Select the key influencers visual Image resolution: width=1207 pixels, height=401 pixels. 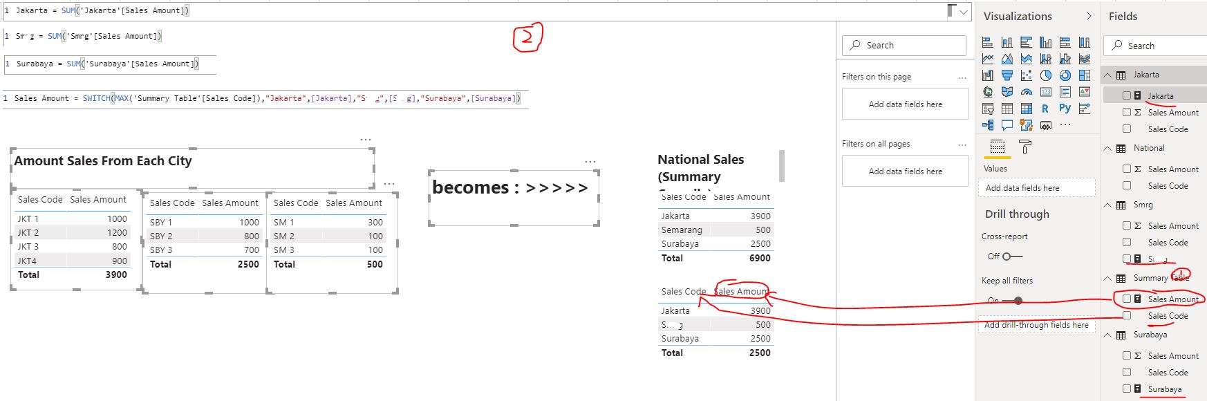[x=1085, y=109]
